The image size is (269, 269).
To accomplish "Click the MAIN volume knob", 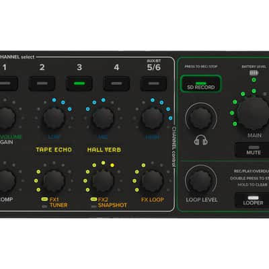I will coord(254,114).
